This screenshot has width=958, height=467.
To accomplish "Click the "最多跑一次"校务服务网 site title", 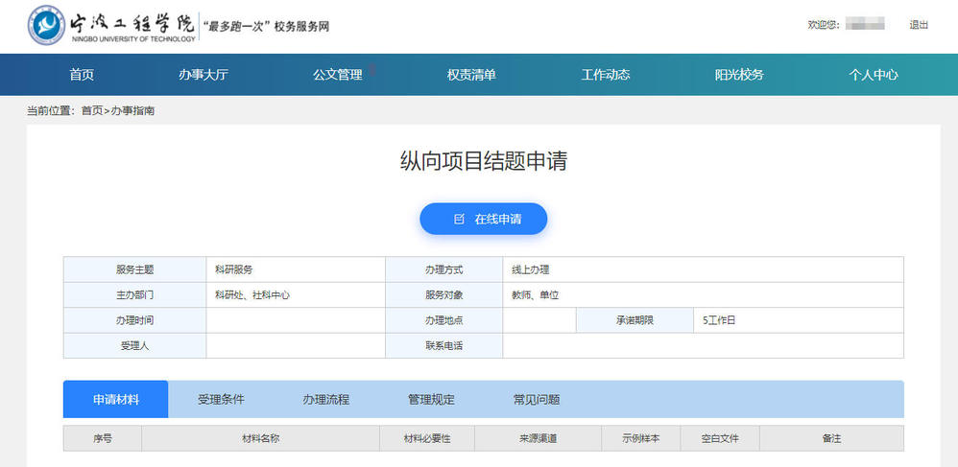I will click(x=266, y=27).
